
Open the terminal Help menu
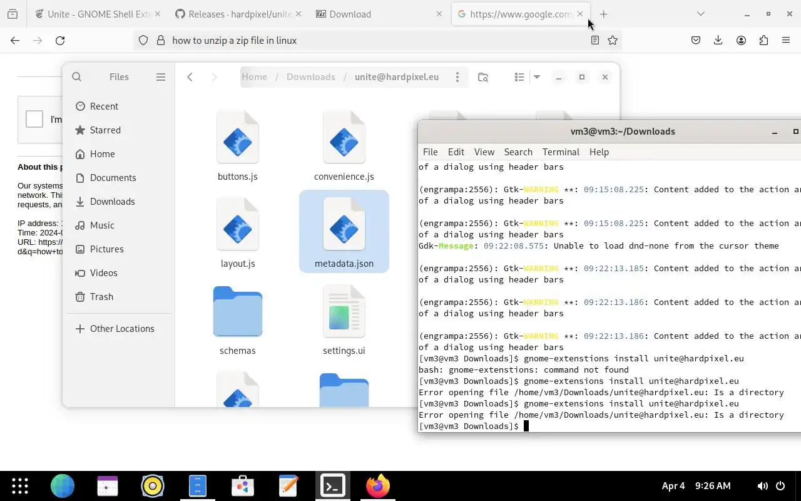click(599, 152)
